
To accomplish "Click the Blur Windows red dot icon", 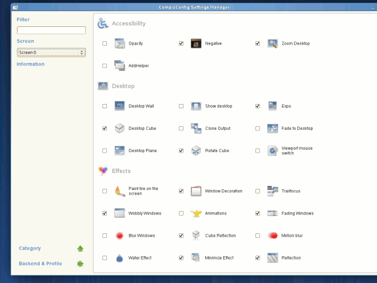I will coord(119,236).
